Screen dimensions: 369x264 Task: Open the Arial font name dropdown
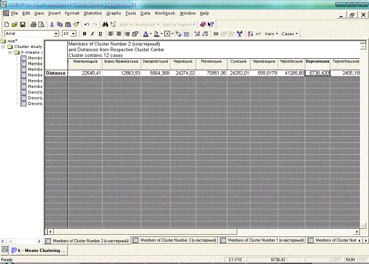56,34
